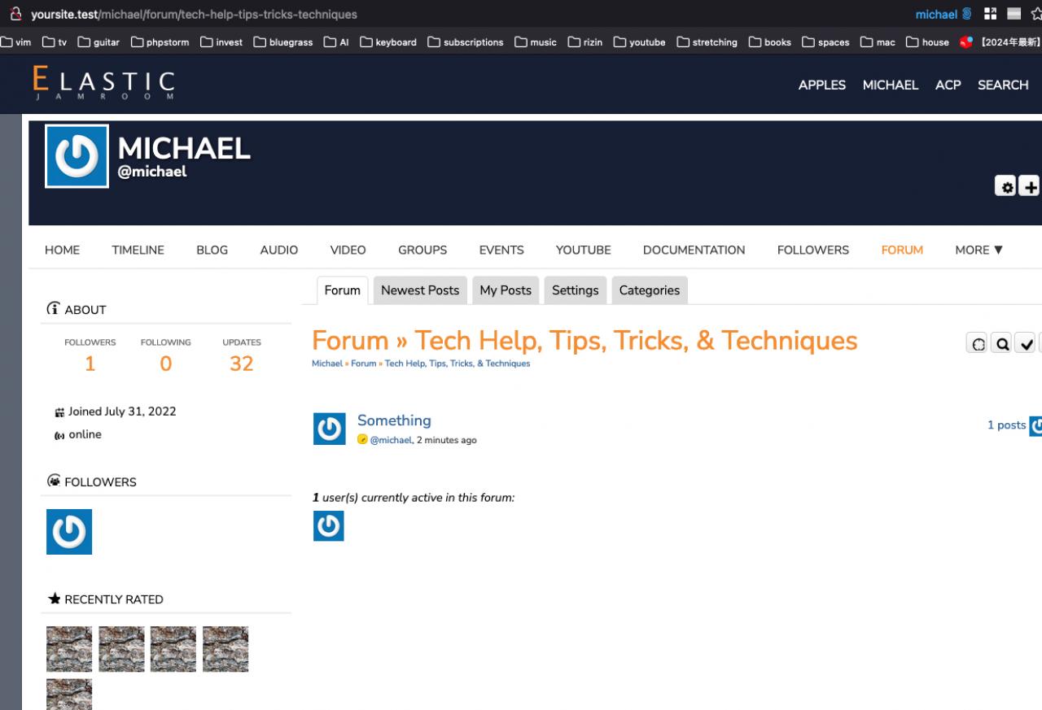
Task: Open the bluegrass bookmarks folder
Action: tap(283, 42)
